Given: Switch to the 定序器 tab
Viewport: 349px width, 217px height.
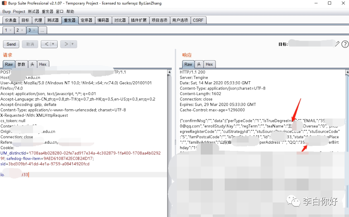Looking at the screenshot, I should pyautogui.click(x=87, y=20).
